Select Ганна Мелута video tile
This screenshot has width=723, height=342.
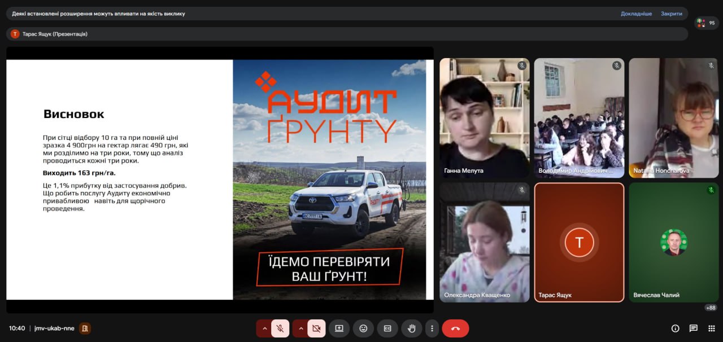(x=485, y=118)
